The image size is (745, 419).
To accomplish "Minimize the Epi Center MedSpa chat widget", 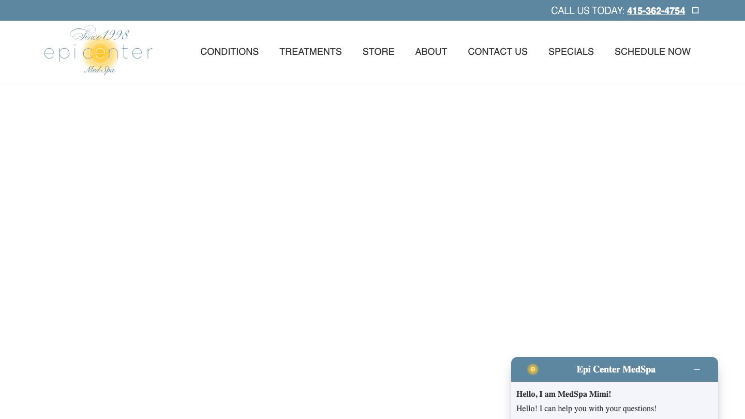I will click(697, 369).
